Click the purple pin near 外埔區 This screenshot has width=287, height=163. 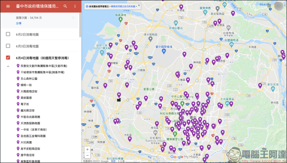[x=181, y=7]
